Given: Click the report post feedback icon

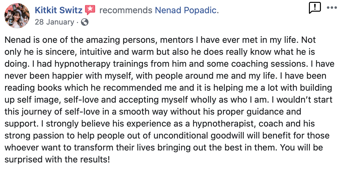Looking at the screenshot, I should coord(315,8).
